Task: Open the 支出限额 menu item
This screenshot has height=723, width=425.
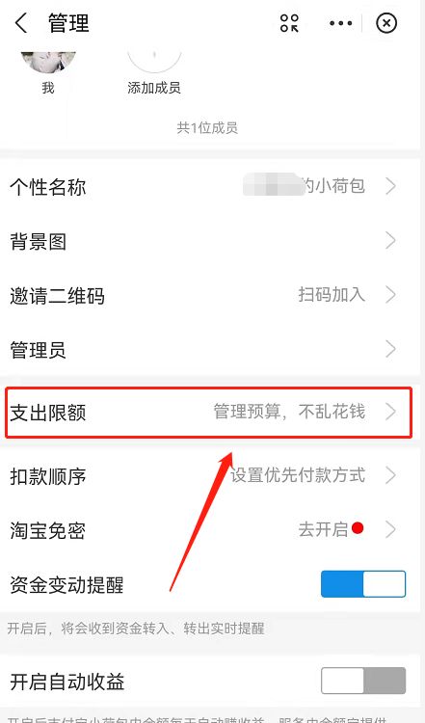Action: [208, 413]
